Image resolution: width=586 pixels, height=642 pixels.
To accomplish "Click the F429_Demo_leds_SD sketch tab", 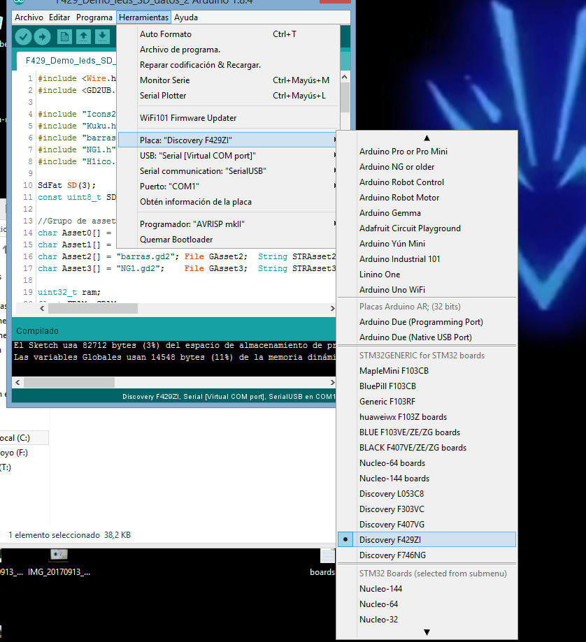I will [68, 61].
